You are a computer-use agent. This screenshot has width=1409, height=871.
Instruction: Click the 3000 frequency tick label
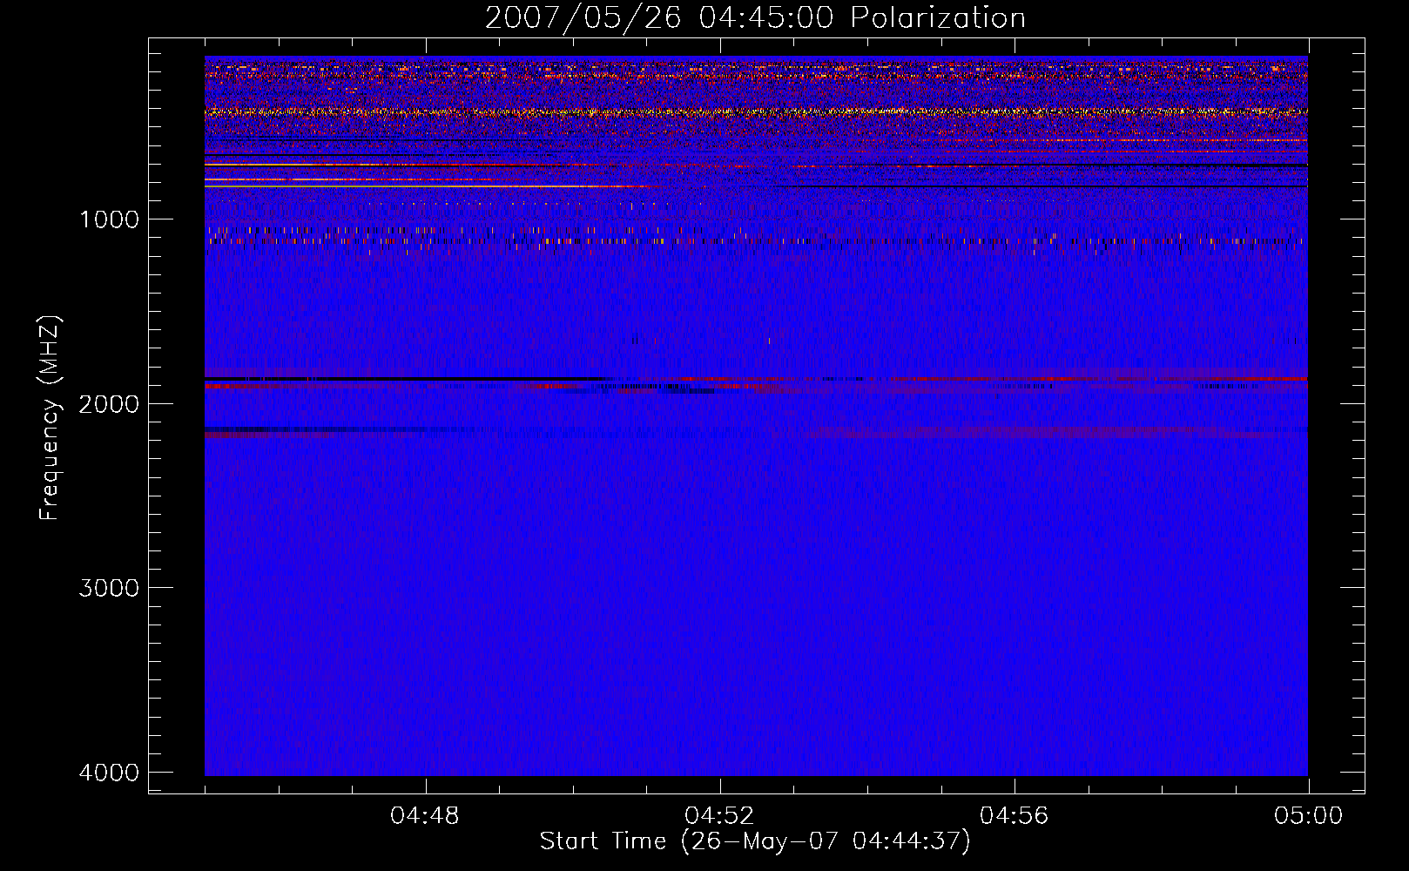click(x=109, y=588)
